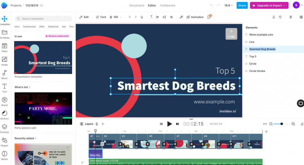
Task: Open the opacity 100 dropdown
Action: [116, 17]
